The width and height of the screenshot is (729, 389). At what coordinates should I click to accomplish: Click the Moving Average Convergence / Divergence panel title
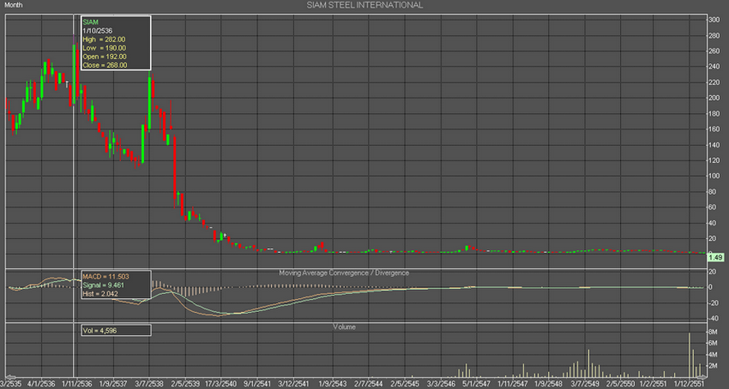tap(344, 273)
